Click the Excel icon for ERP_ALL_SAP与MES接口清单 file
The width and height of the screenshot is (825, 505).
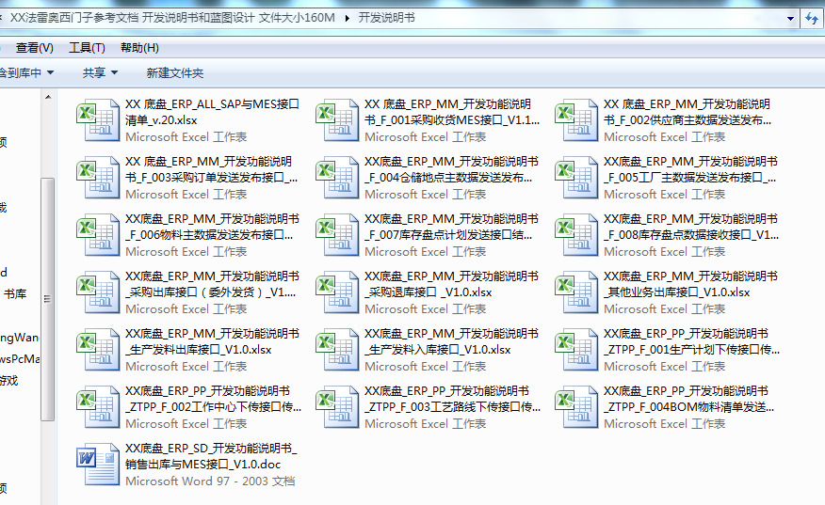[x=99, y=120]
